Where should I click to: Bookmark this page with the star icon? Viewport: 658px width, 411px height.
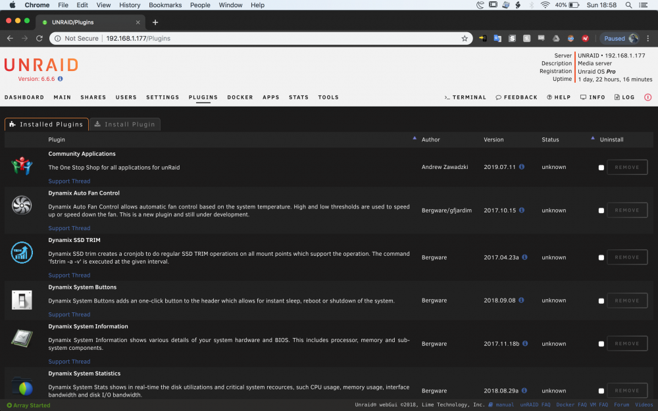pos(465,39)
